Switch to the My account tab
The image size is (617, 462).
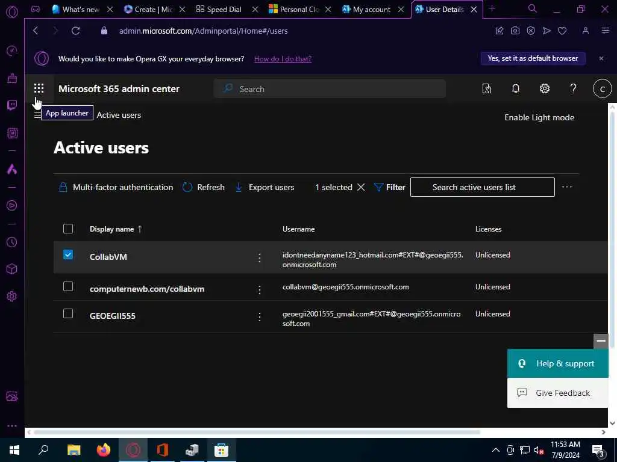[371, 9]
